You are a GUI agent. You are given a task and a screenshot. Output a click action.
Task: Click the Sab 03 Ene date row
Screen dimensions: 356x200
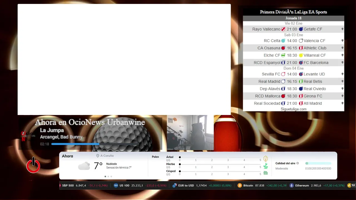pyautogui.click(x=293, y=35)
